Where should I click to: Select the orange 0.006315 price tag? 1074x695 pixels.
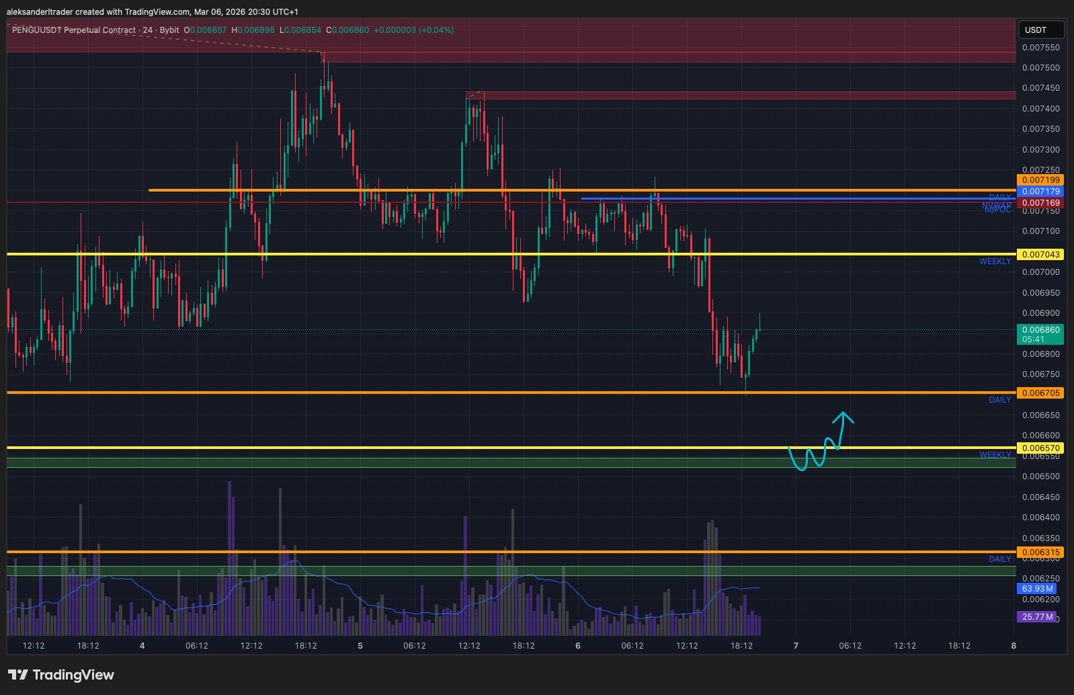1040,553
